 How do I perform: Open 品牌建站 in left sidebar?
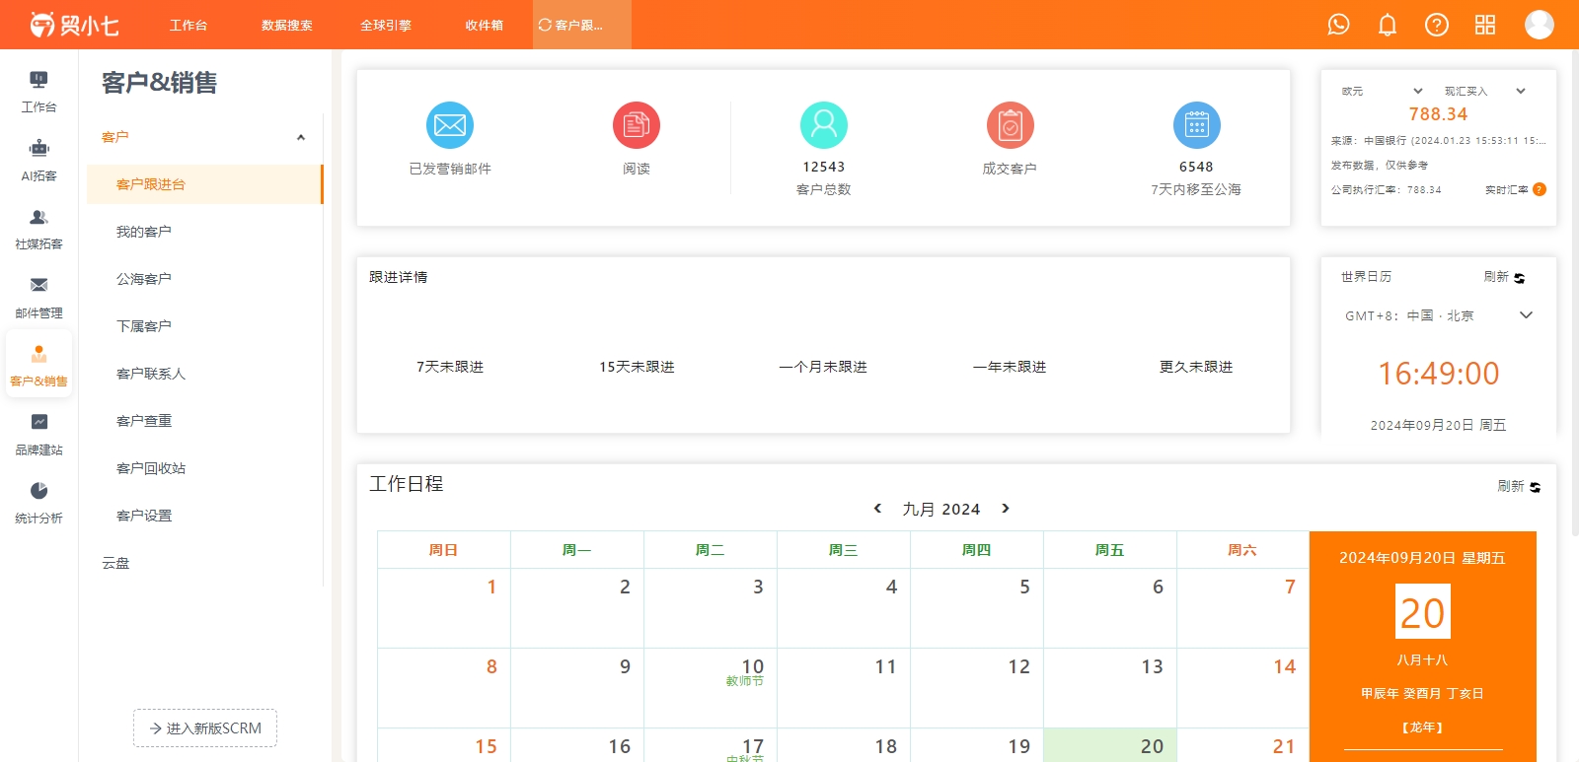38,435
